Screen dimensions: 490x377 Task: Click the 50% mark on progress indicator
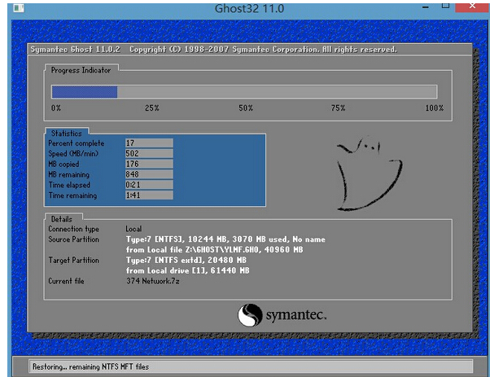[245, 108]
